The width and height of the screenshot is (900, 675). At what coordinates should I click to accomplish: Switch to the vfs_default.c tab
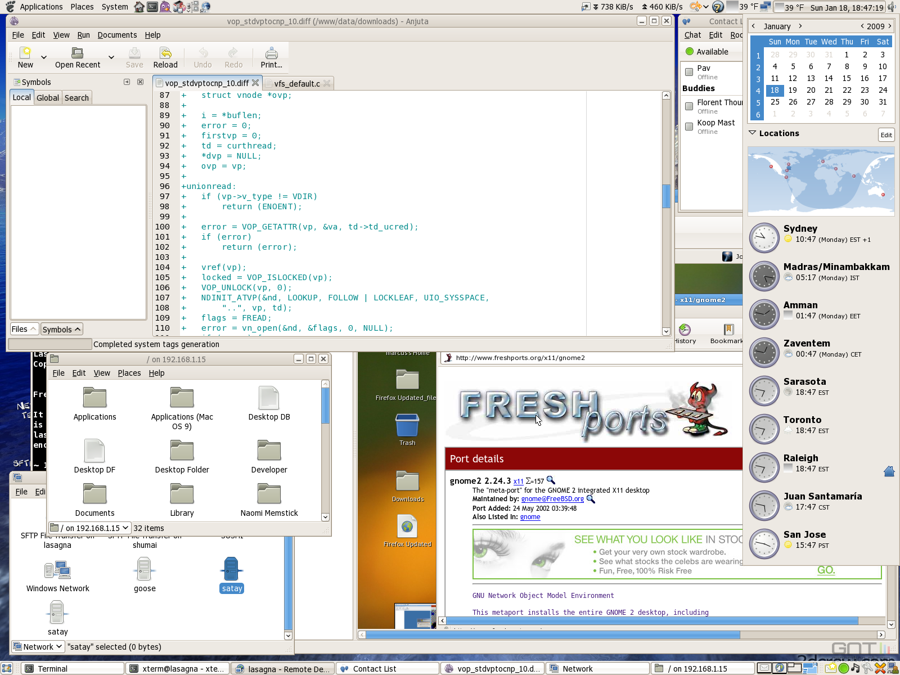(x=296, y=84)
